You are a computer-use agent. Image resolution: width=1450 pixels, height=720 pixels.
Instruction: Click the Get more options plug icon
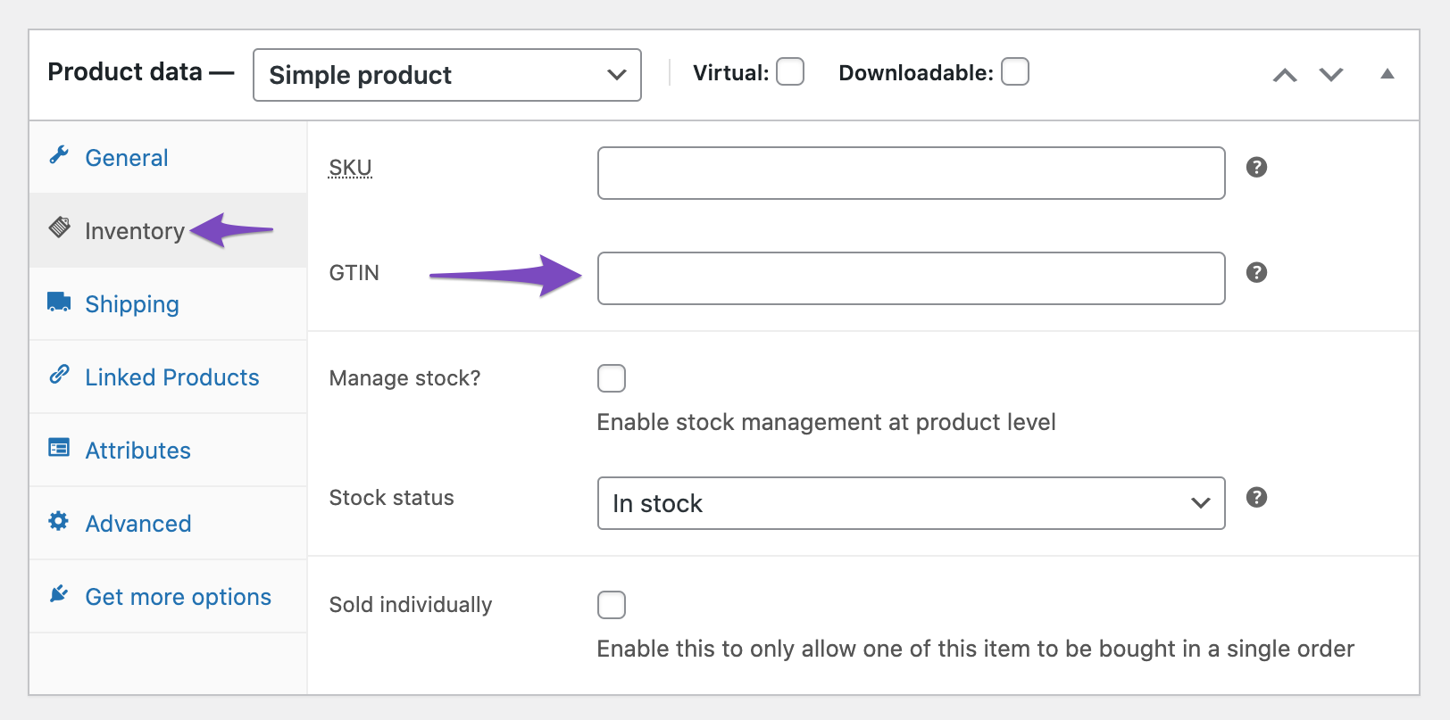point(59,594)
